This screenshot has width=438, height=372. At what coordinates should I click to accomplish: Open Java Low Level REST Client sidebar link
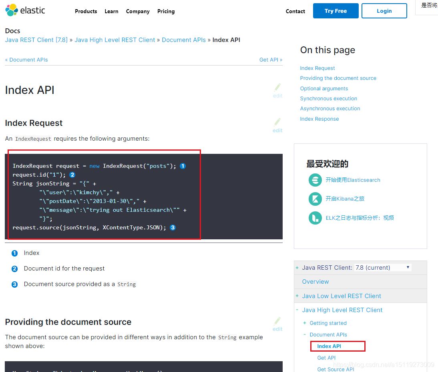(x=342, y=296)
